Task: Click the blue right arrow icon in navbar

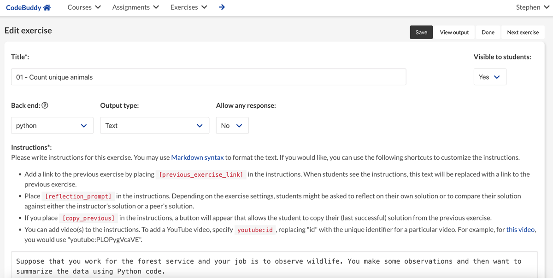Action: pyautogui.click(x=222, y=7)
